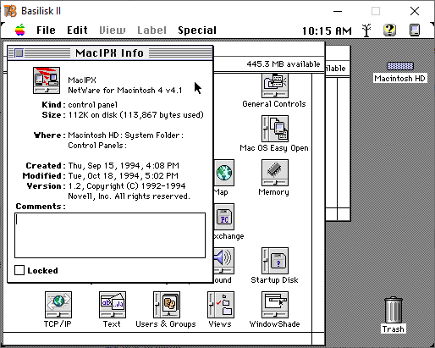The width and height of the screenshot is (435, 348).
Task: Click the PC Exchange floppy icon
Action: 224,217
